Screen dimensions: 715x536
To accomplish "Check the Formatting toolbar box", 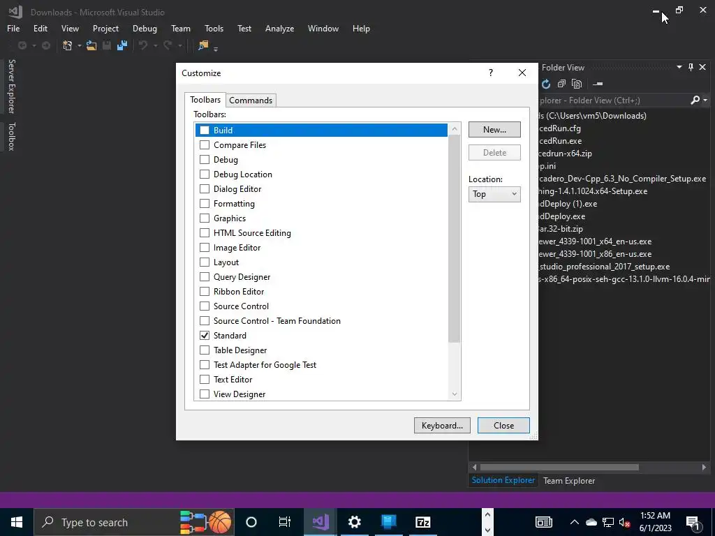I will pos(205,203).
